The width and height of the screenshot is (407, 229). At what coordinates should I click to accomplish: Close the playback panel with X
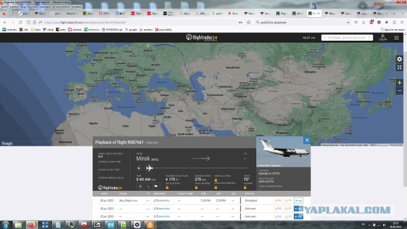click(x=307, y=140)
